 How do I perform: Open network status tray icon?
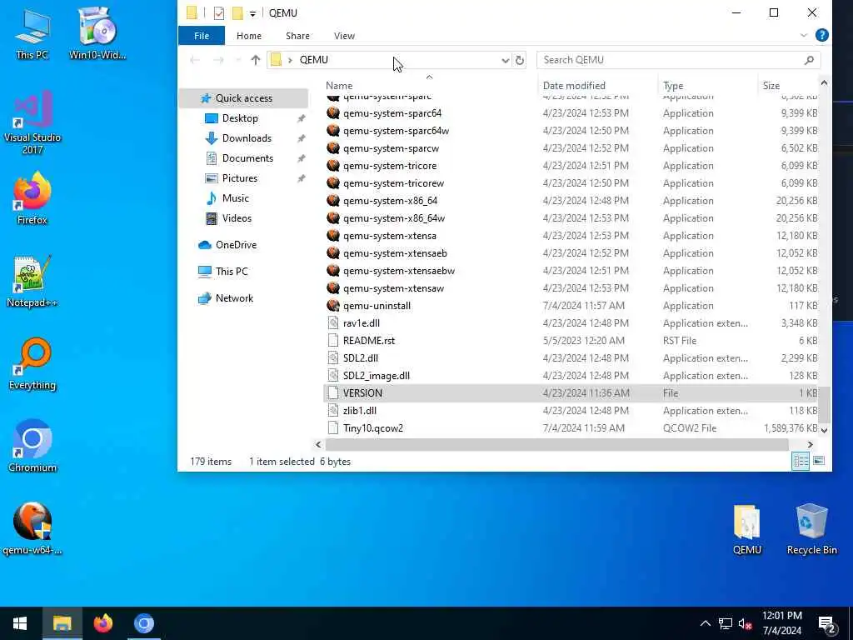(x=725, y=623)
